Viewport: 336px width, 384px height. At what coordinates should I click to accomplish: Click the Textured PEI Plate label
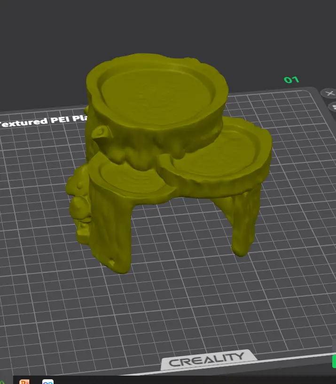(x=43, y=121)
